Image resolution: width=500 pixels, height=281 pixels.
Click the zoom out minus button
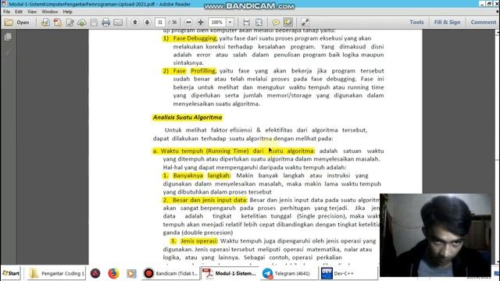(x=188, y=23)
